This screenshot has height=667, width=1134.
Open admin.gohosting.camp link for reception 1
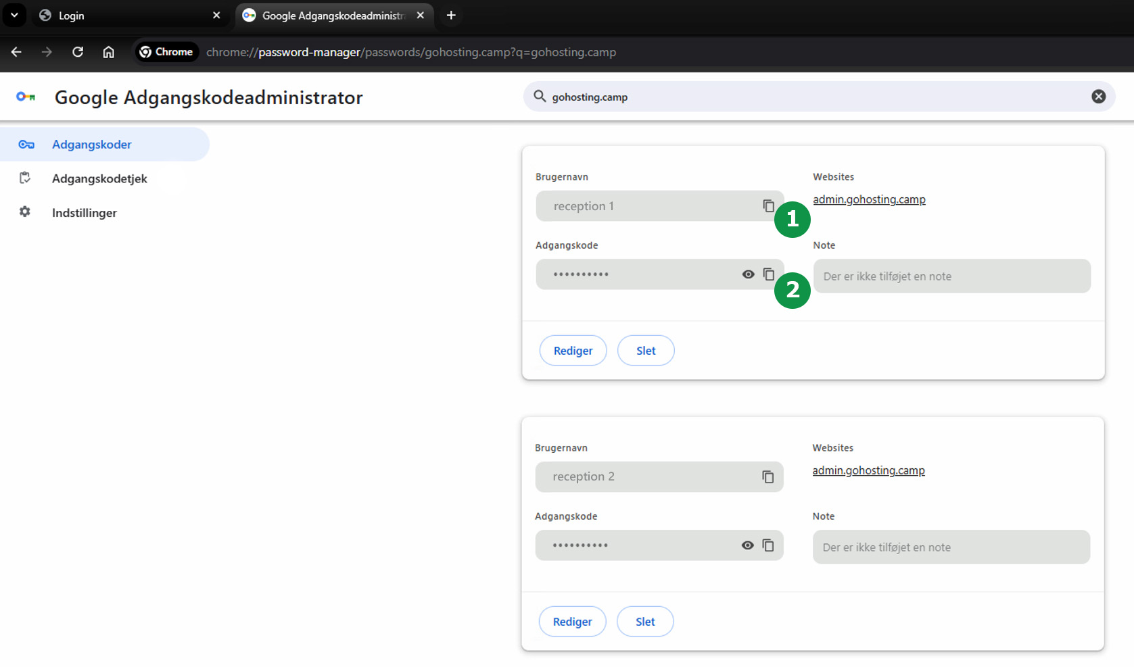coord(869,199)
